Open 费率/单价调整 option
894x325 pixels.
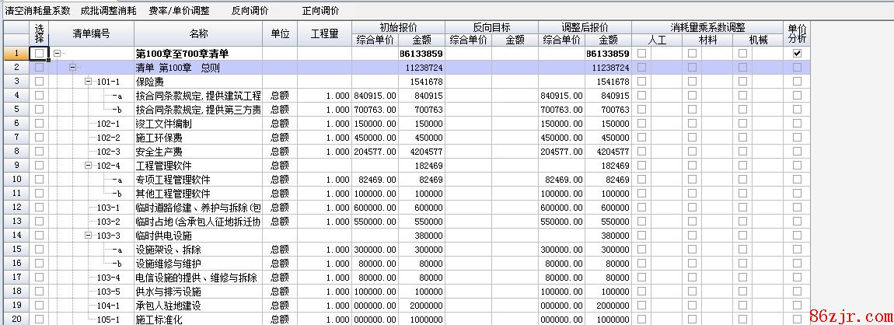[x=179, y=11]
